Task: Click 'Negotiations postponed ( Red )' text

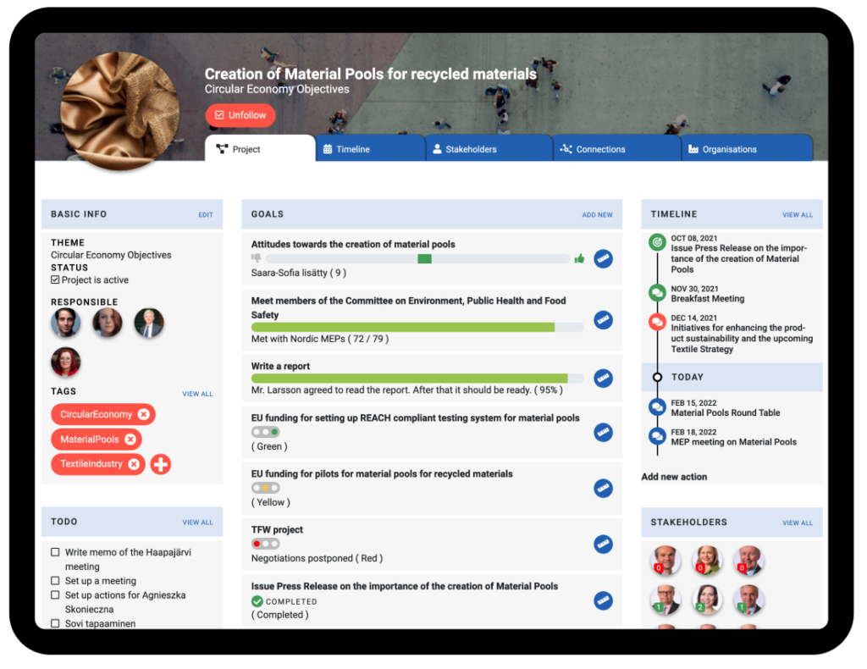Action: [x=317, y=558]
